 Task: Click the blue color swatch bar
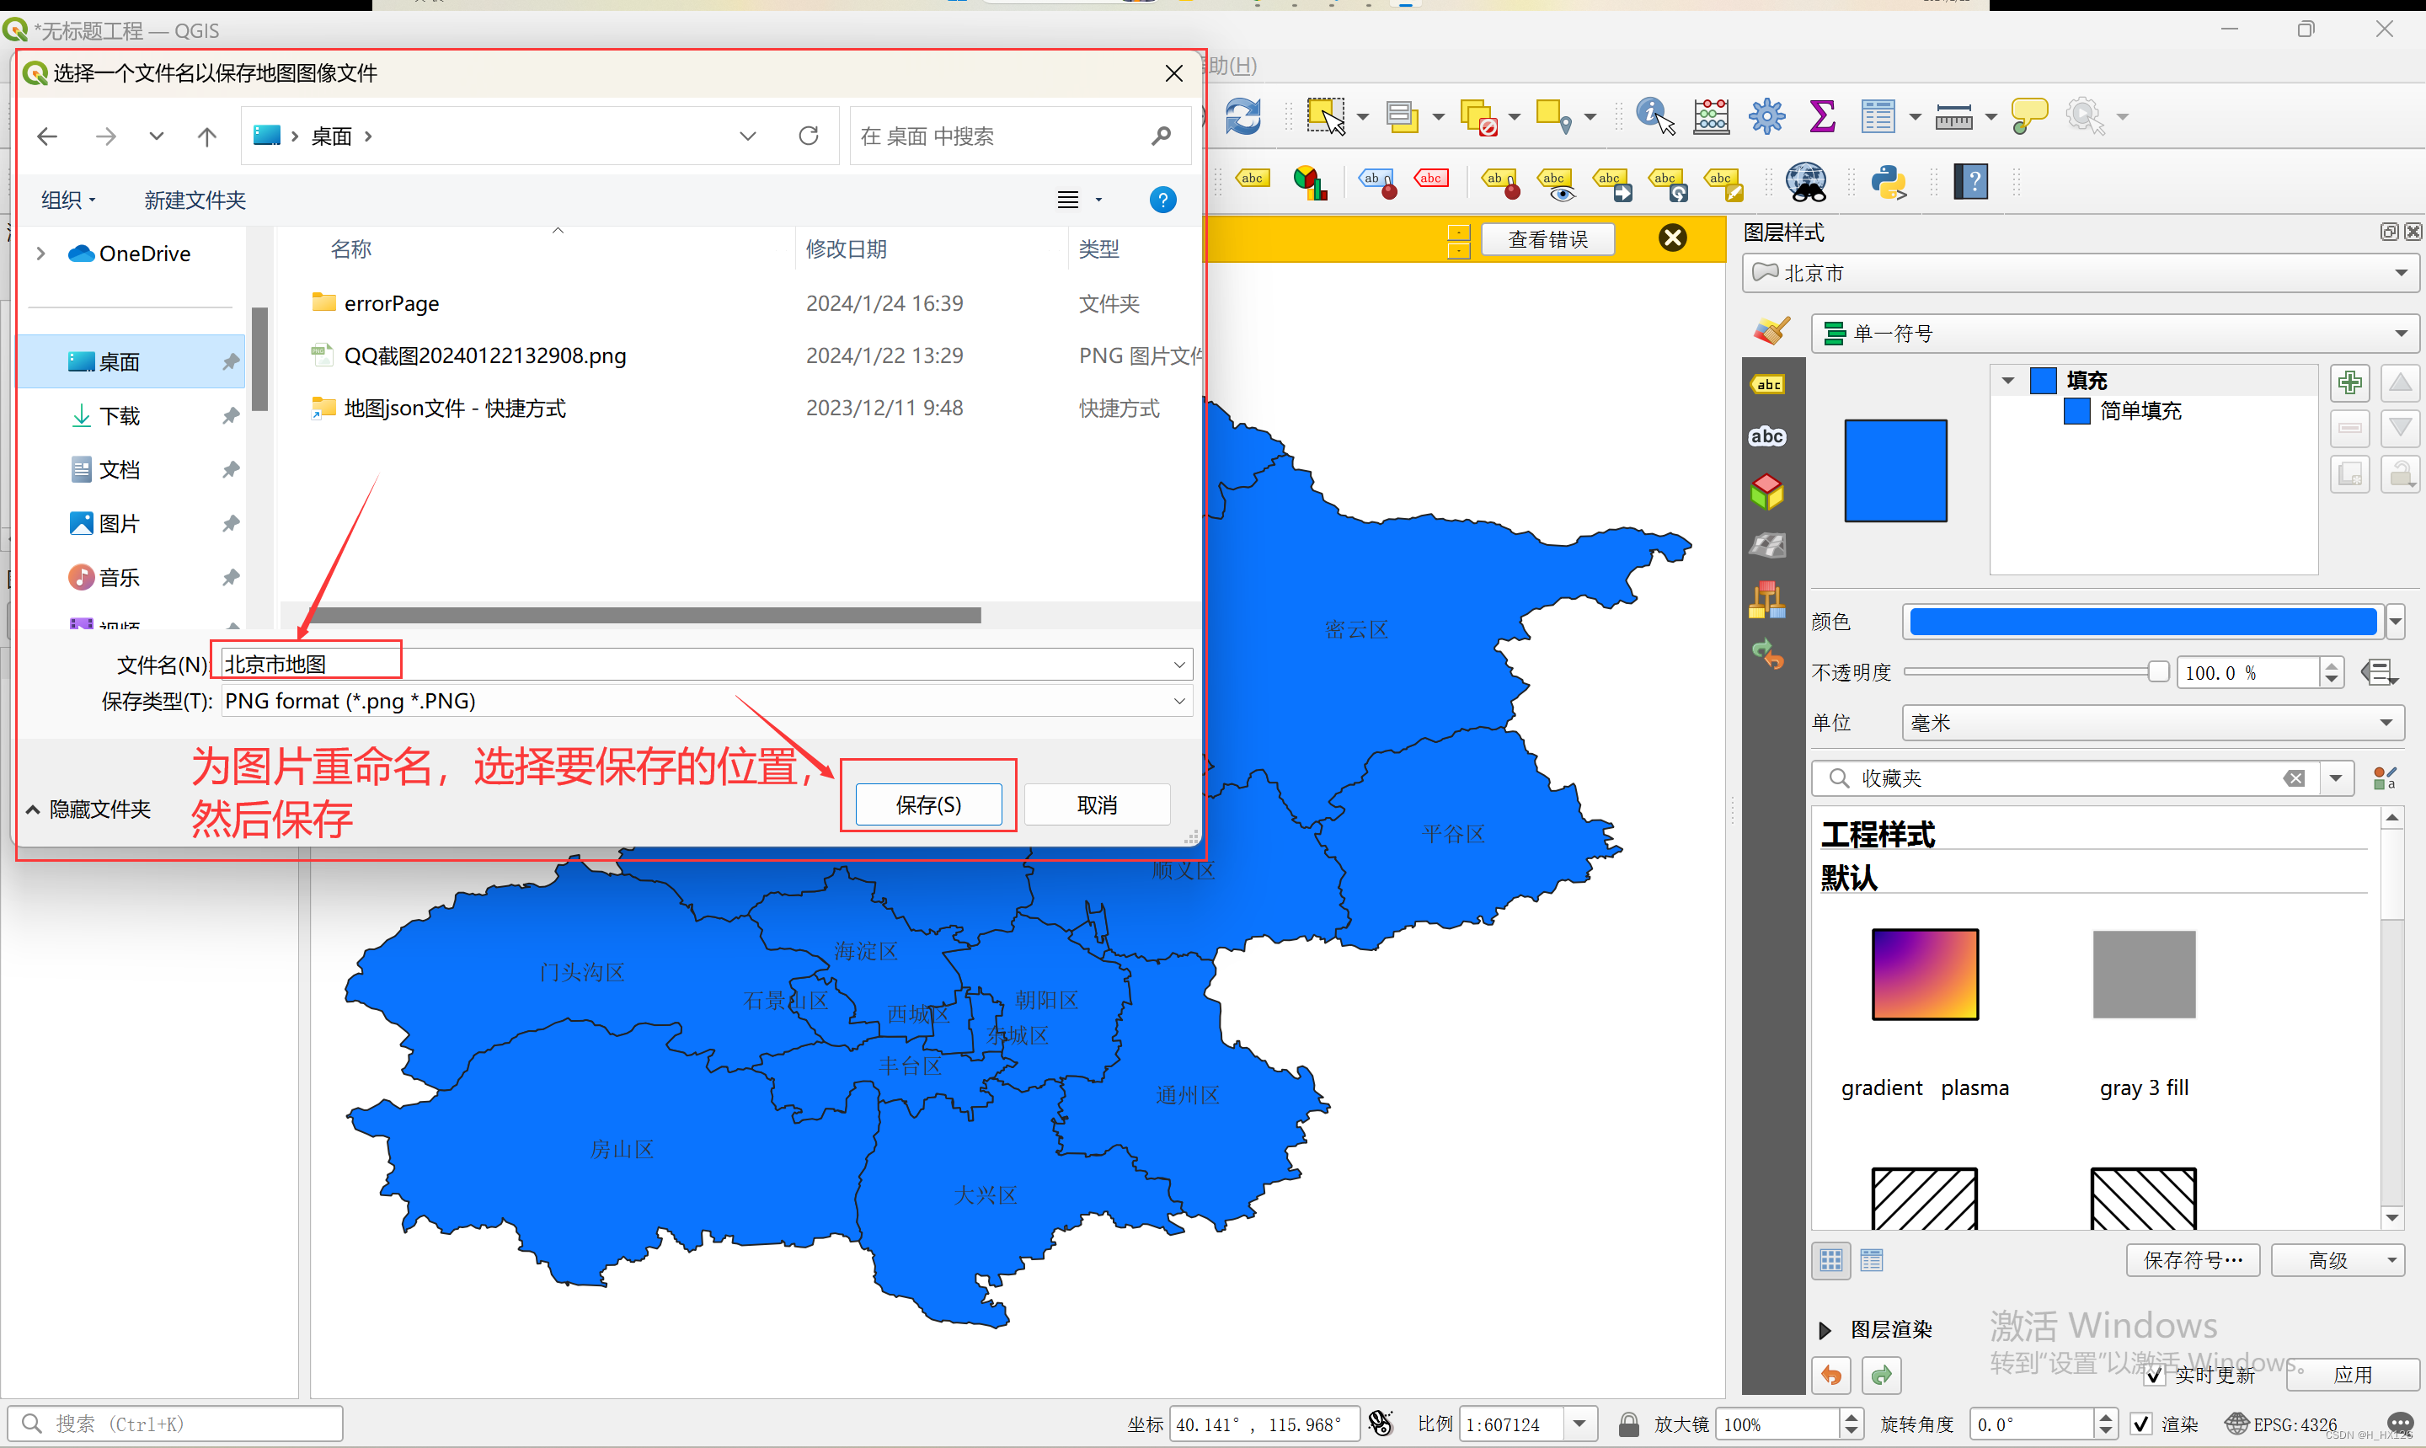[x=2142, y=622]
